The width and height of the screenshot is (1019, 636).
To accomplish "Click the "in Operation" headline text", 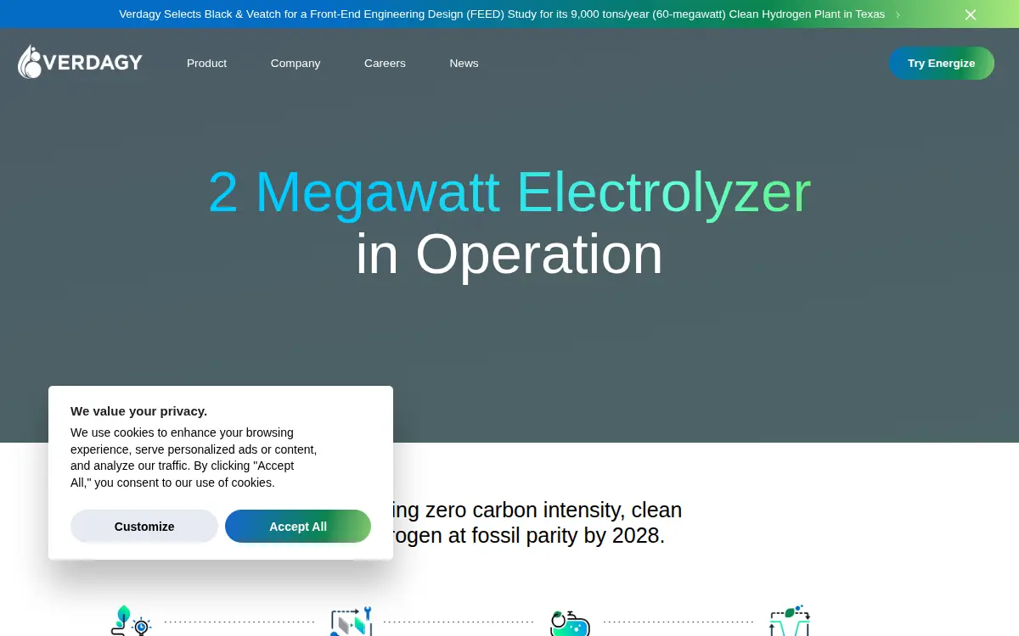I will tap(509, 254).
